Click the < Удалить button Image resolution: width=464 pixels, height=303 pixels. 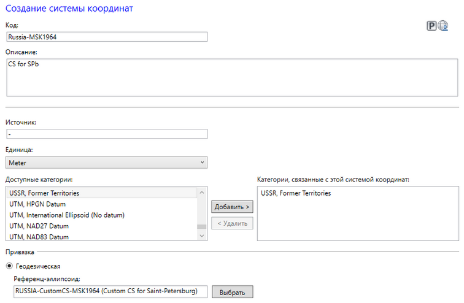pos(232,223)
